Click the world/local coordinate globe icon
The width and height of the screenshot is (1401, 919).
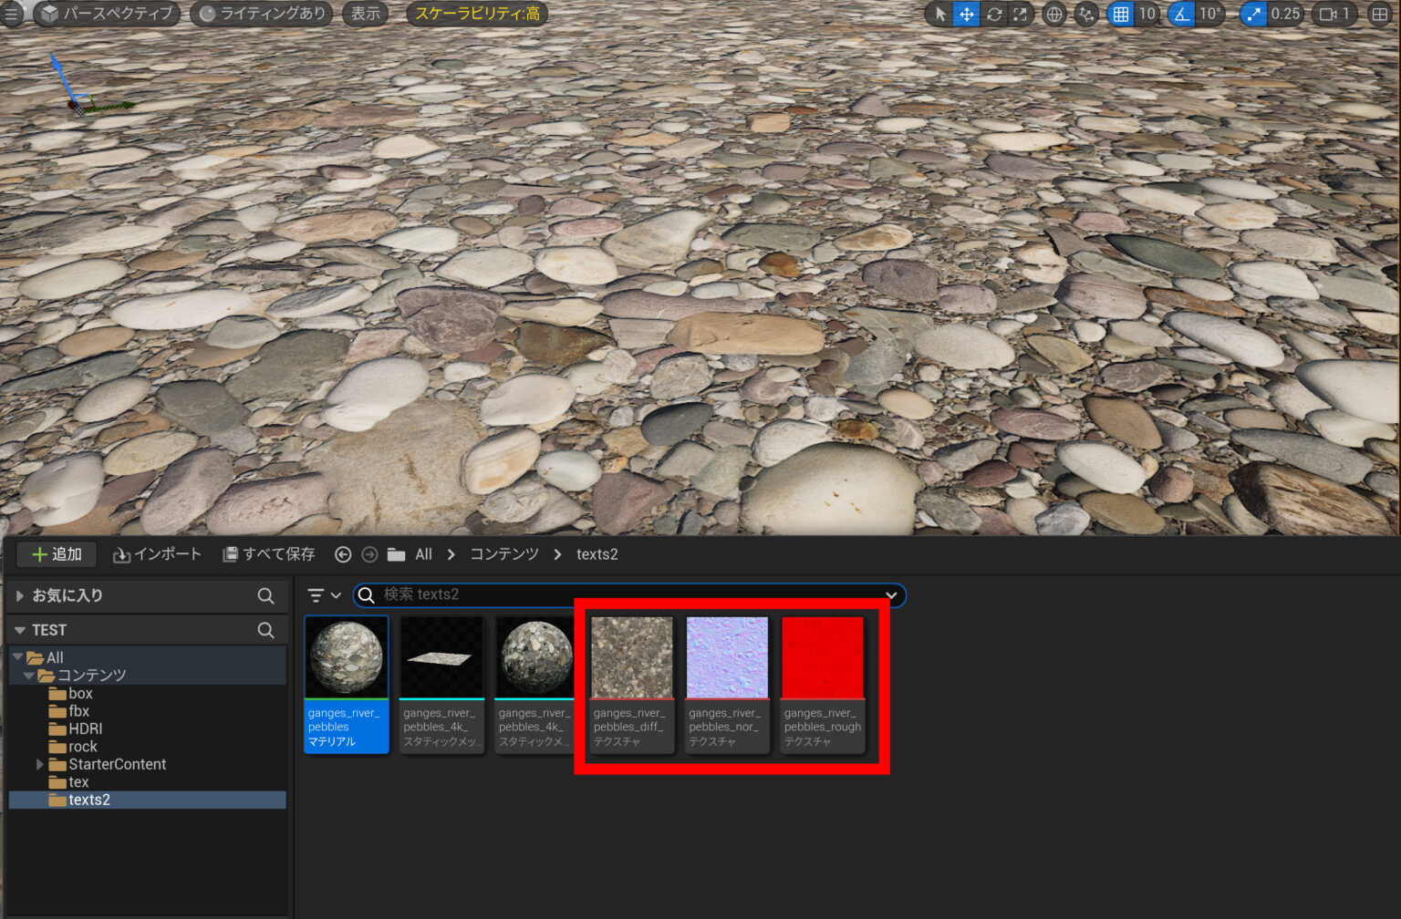(x=1053, y=14)
